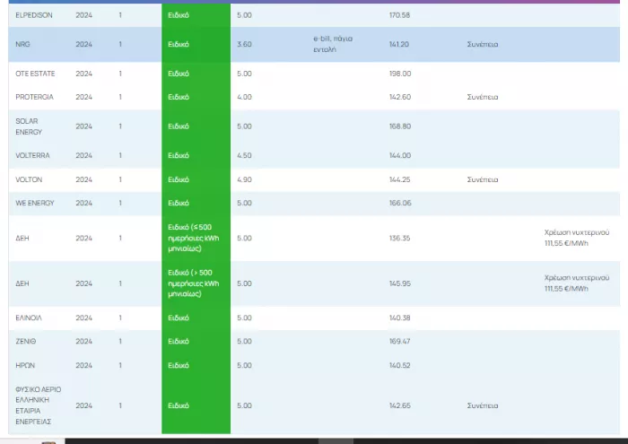The height and width of the screenshot is (444, 628).
Task: Click Συνέπεια in the NRG row
Action: coord(483,44)
